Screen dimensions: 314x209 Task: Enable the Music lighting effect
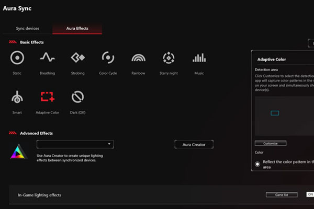[x=199, y=58]
